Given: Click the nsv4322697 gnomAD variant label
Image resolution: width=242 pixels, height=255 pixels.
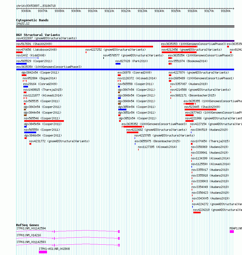Looking at the screenshot, I should pyautogui.click(x=46, y=38).
